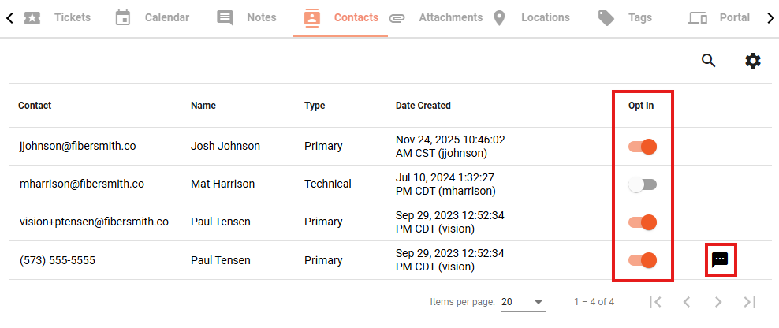This screenshot has height=328, width=779.
Task: Sort by the Date Created column header
Action: point(423,106)
